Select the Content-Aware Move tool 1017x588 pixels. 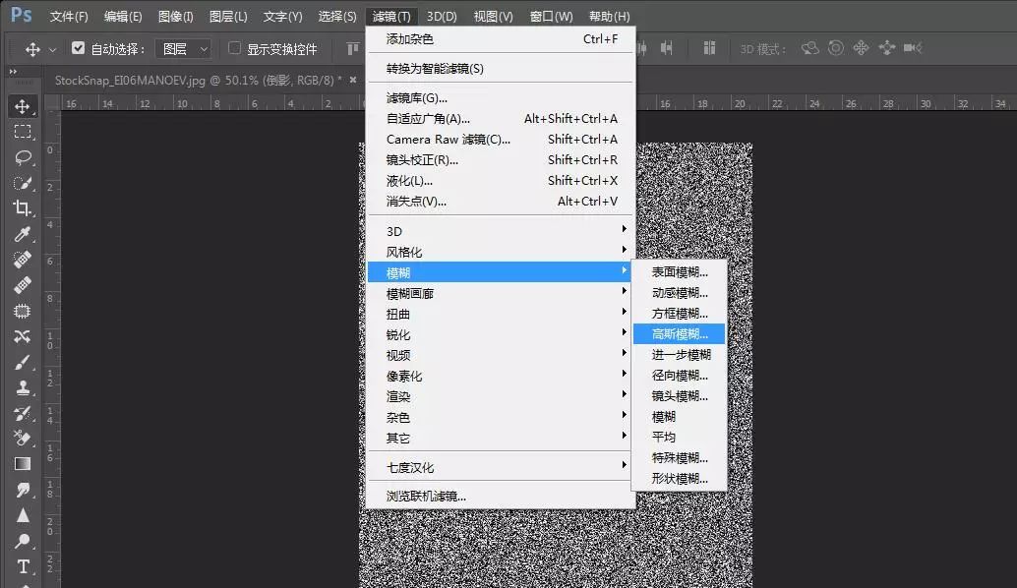(x=23, y=336)
